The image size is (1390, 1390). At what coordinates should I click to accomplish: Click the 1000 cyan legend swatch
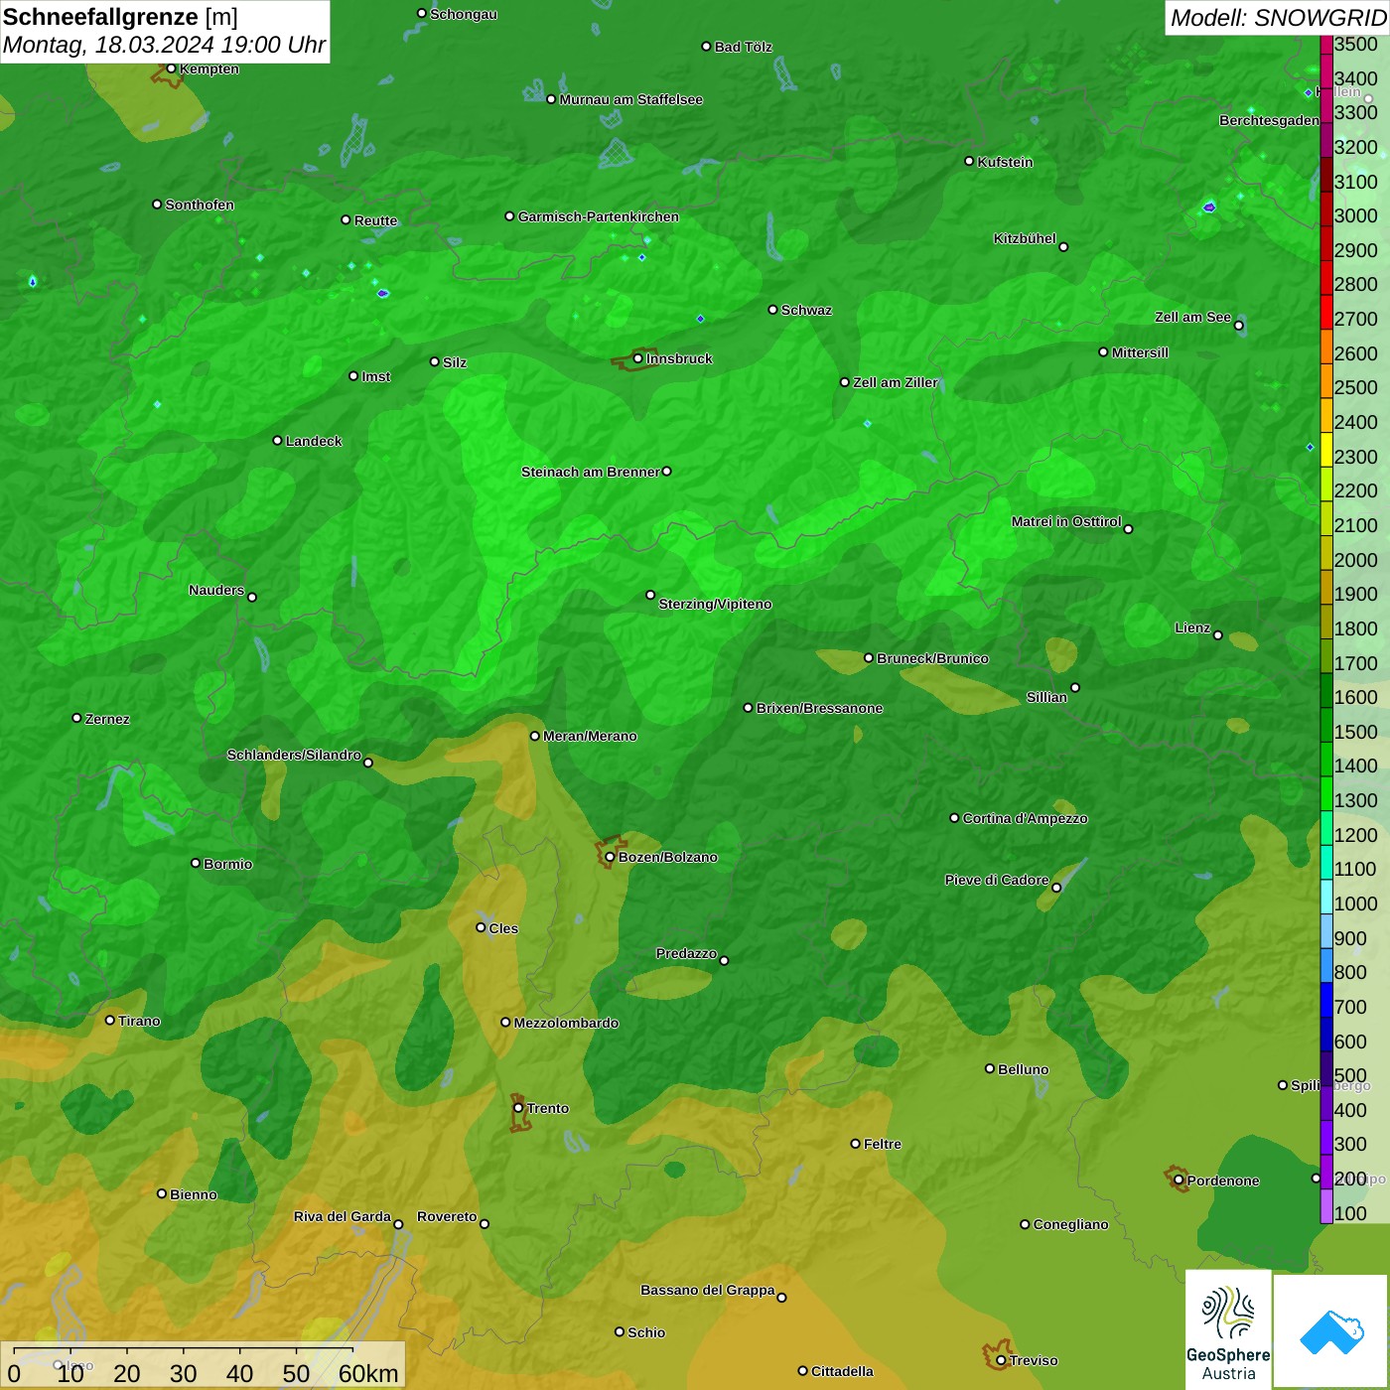tap(1326, 897)
